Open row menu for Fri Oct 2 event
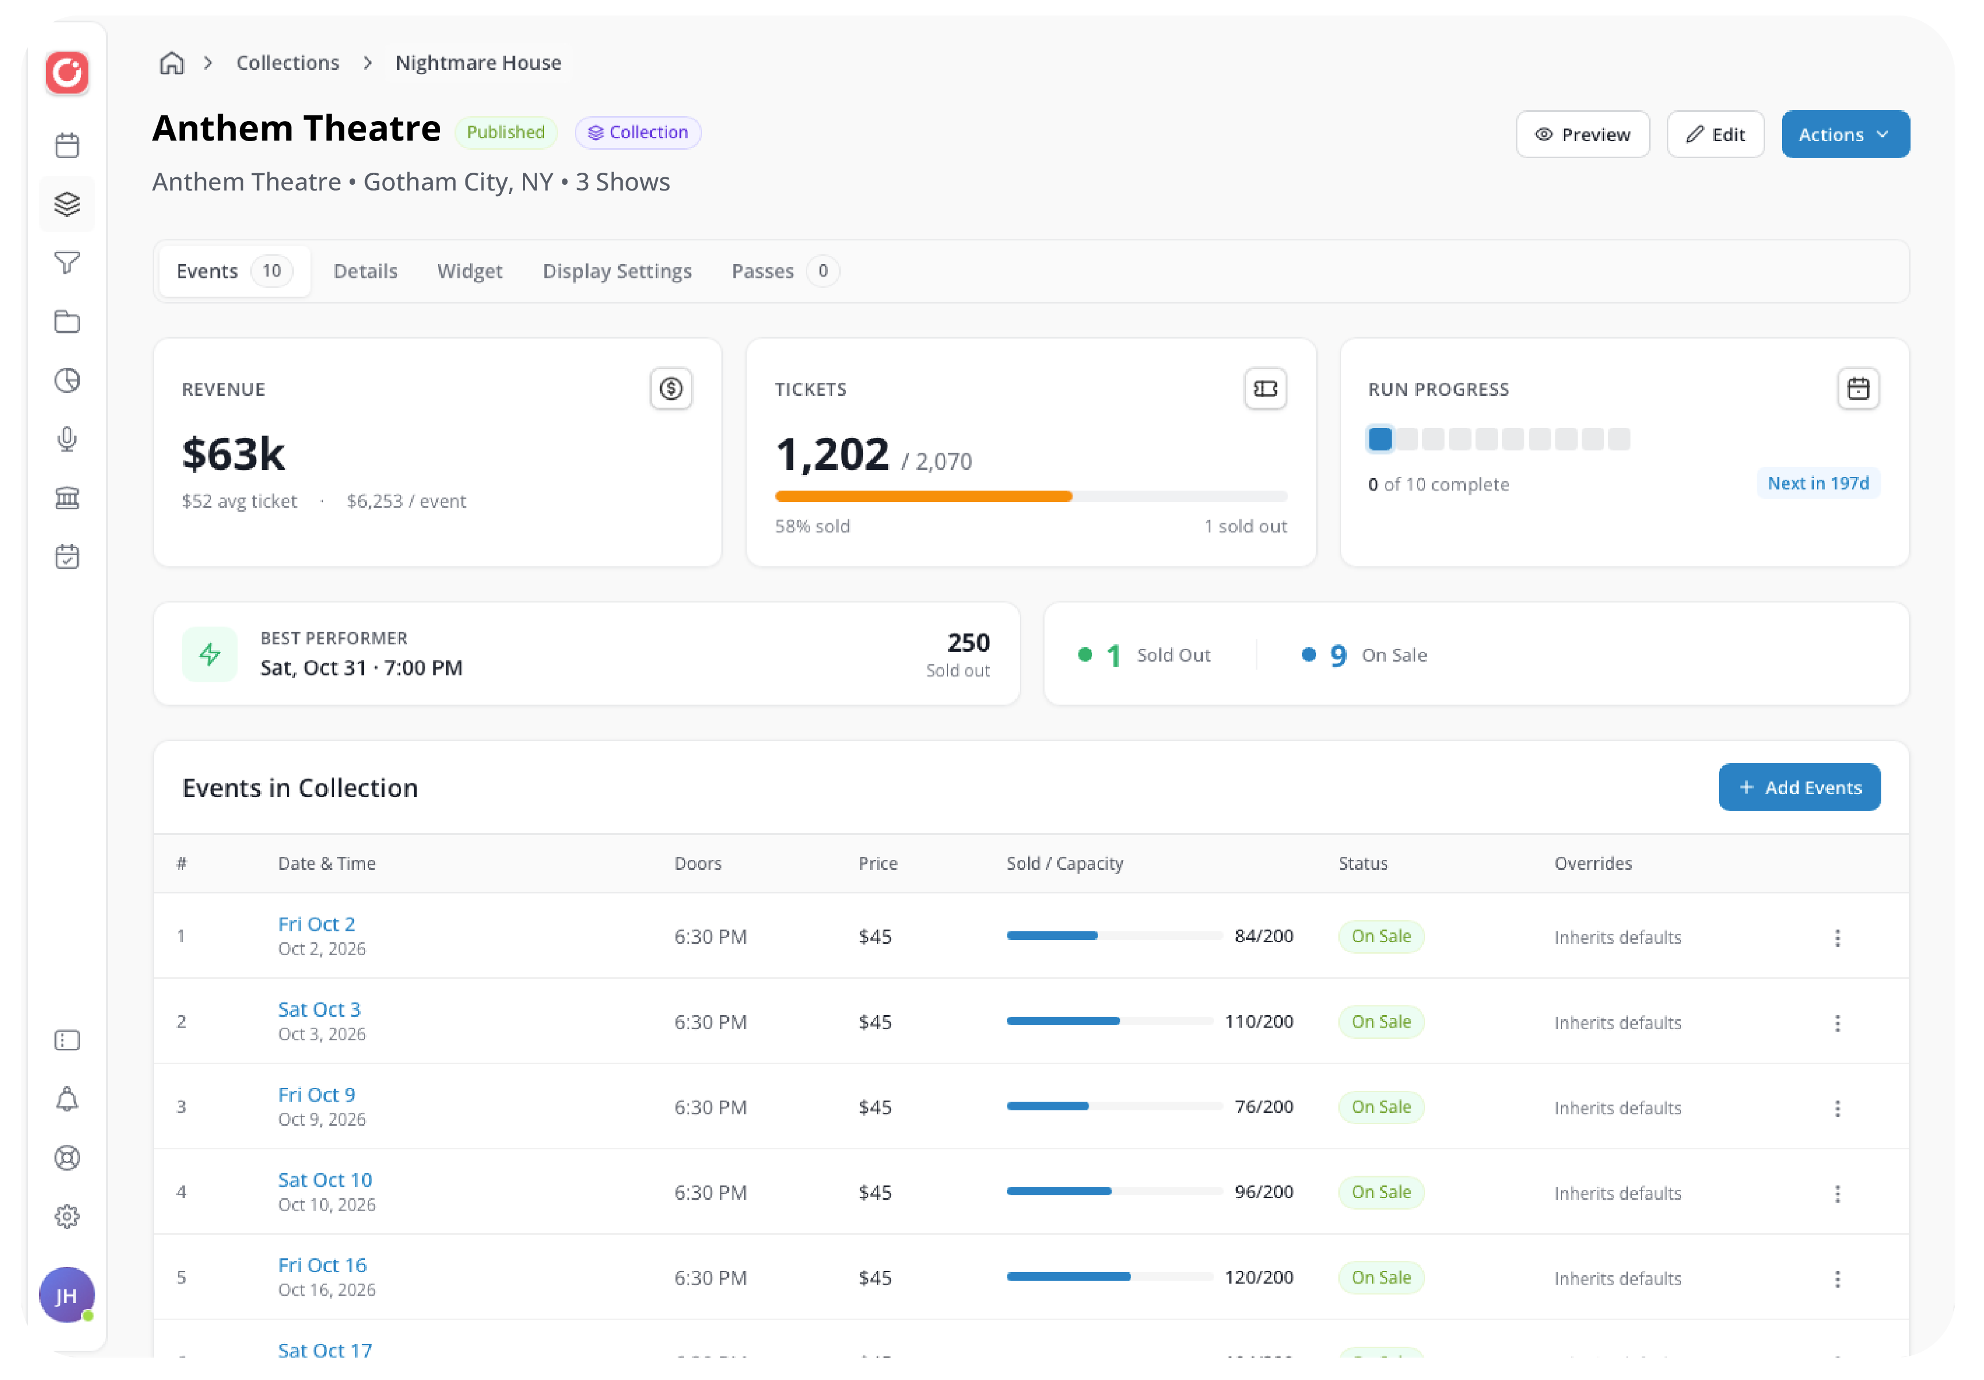 1837,938
